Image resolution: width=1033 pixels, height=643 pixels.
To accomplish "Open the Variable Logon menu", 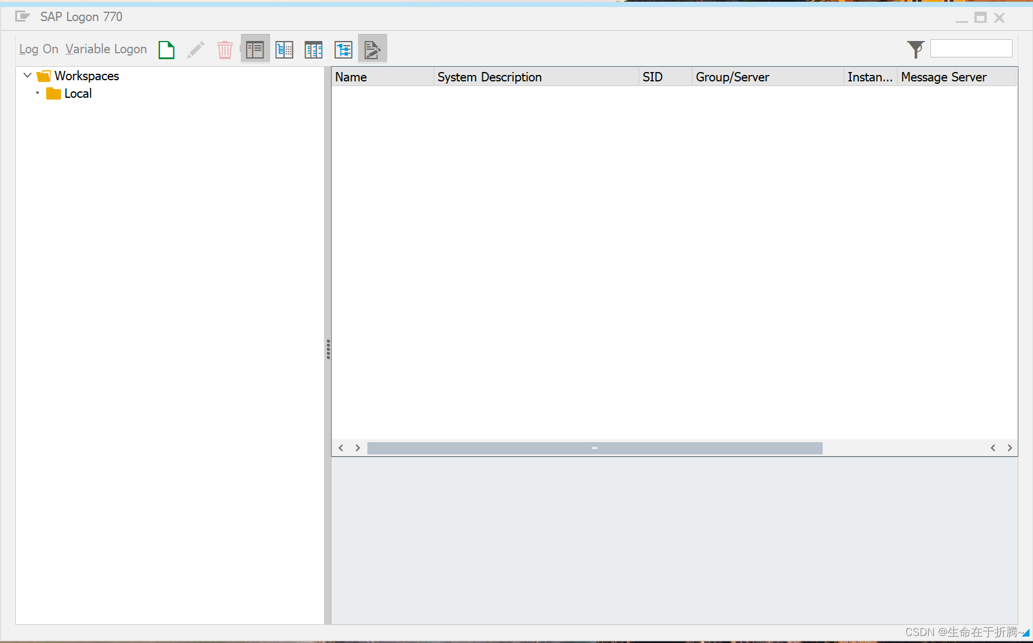I will tap(106, 49).
